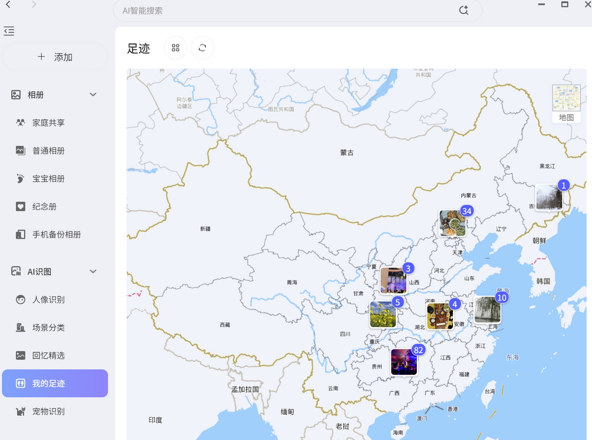
Task: Click the back navigation arrow
Action: click(x=8, y=5)
